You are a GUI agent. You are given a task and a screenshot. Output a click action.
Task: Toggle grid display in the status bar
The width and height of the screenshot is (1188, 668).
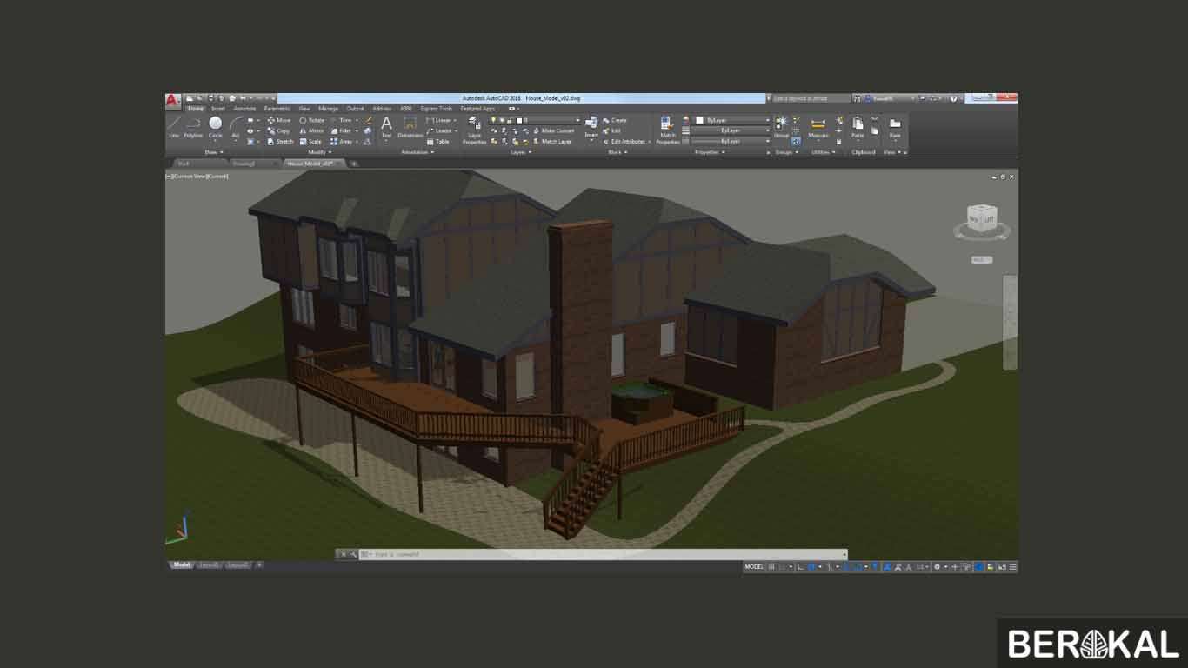tap(771, 566)
